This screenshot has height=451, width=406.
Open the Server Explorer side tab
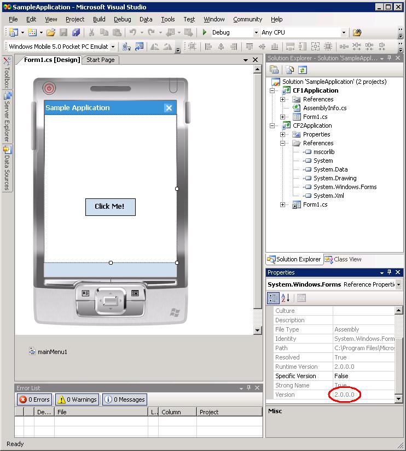click(x=7, y=117)
